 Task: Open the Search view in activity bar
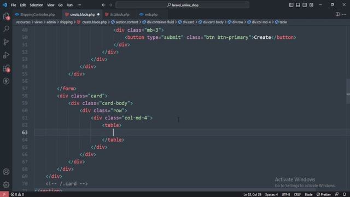coord(6,29)
